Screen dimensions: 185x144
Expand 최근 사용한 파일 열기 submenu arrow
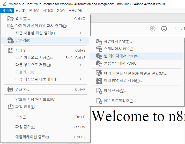81,33
